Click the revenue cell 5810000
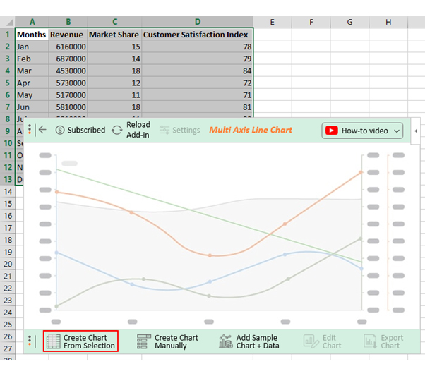This screenshot has width=425, height=376. (x=68, y=107)
